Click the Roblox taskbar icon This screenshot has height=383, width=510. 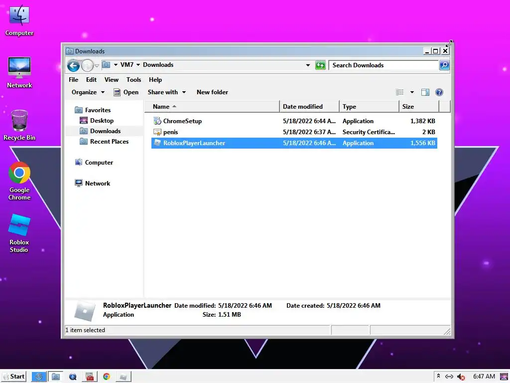(124, 377)
